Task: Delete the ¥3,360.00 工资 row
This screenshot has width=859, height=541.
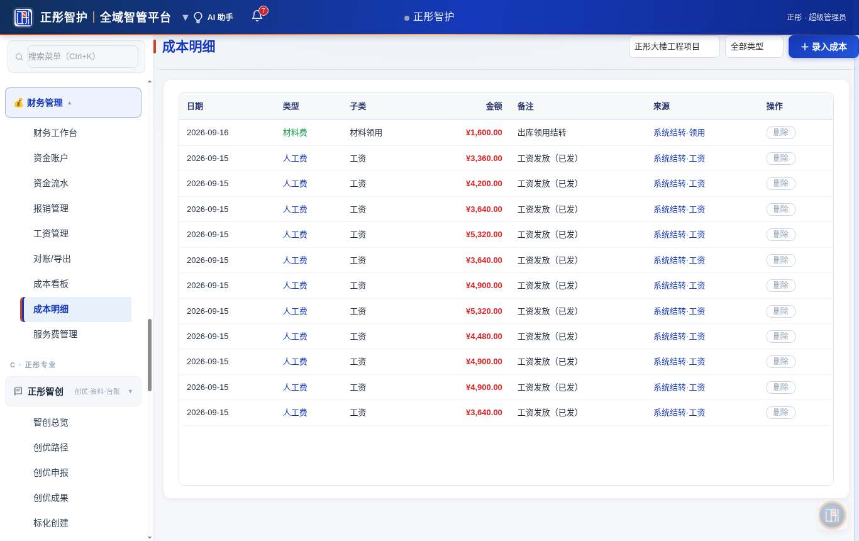Action: pos(780,158)
